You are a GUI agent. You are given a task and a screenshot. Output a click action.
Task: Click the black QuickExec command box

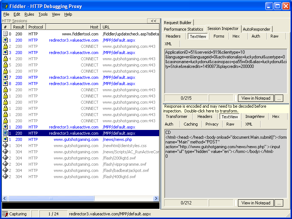point(81,205)
